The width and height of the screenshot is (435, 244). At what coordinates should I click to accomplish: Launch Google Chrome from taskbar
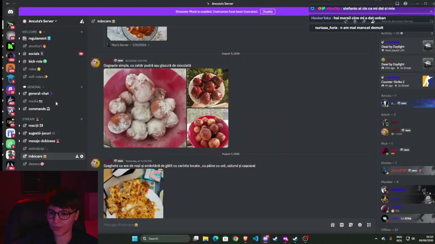[x=235, y=239]
